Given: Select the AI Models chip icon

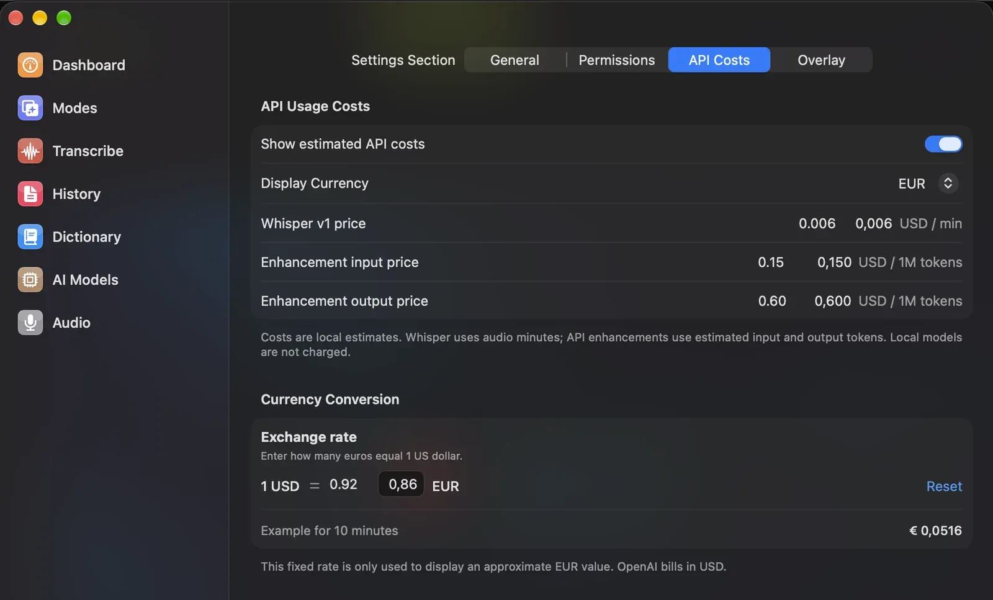Looking at the screenshot, I should point(30,280).
